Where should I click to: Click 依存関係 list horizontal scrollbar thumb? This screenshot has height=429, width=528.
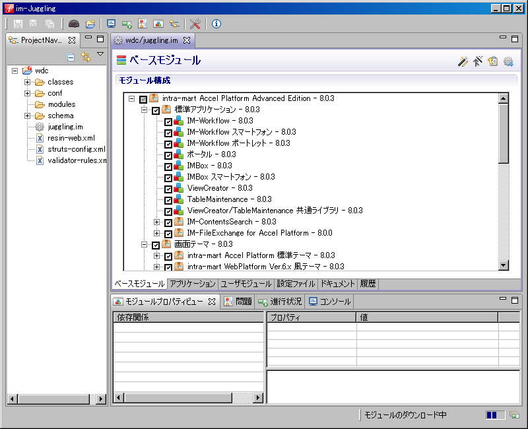pos(178,398)
